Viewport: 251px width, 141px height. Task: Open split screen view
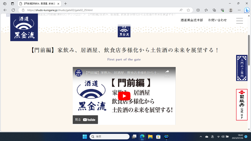(x=198, y=10)
